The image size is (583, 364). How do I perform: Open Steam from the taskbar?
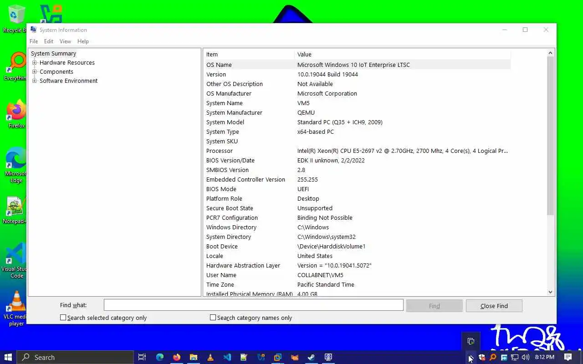[312, 357]
